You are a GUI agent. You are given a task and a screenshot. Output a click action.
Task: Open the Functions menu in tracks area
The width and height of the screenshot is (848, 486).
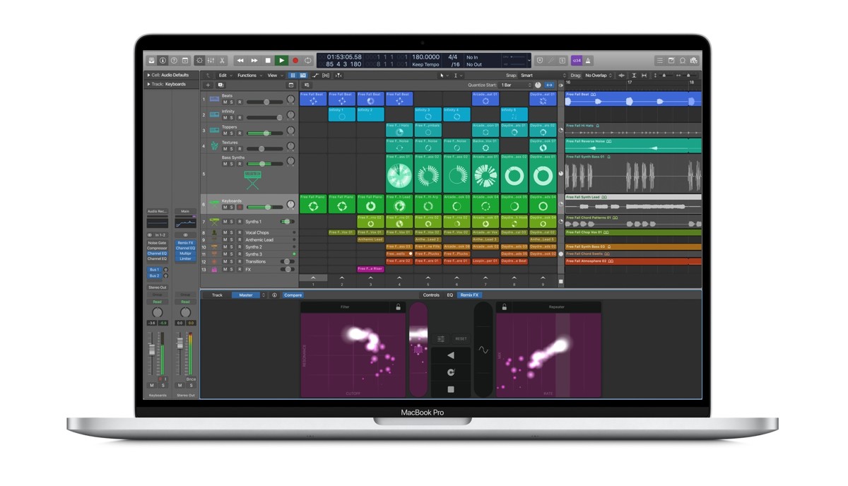248,76
